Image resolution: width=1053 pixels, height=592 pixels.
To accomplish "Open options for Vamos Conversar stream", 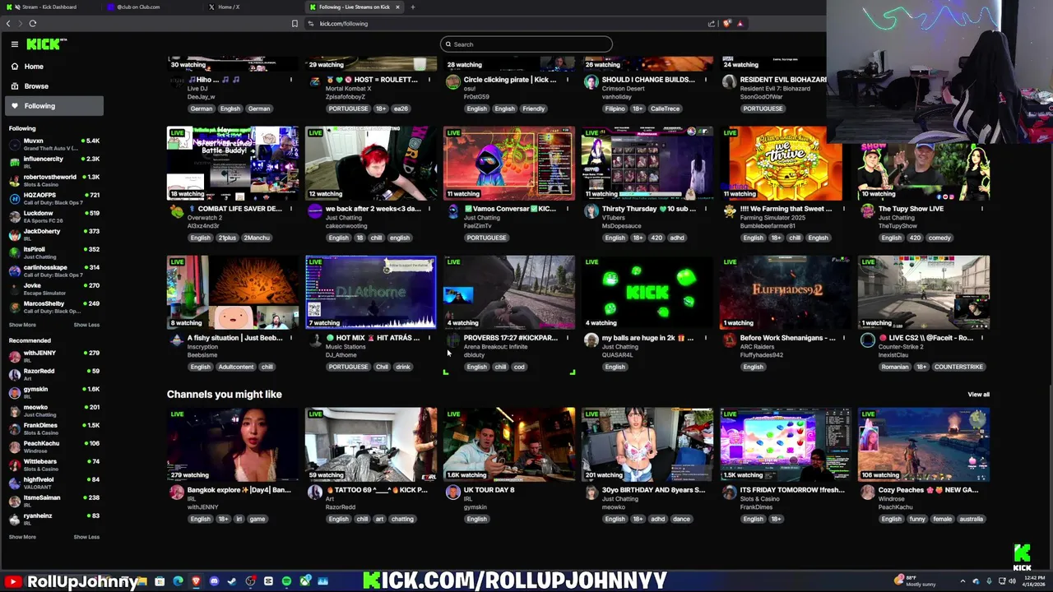I will (567, 209).
